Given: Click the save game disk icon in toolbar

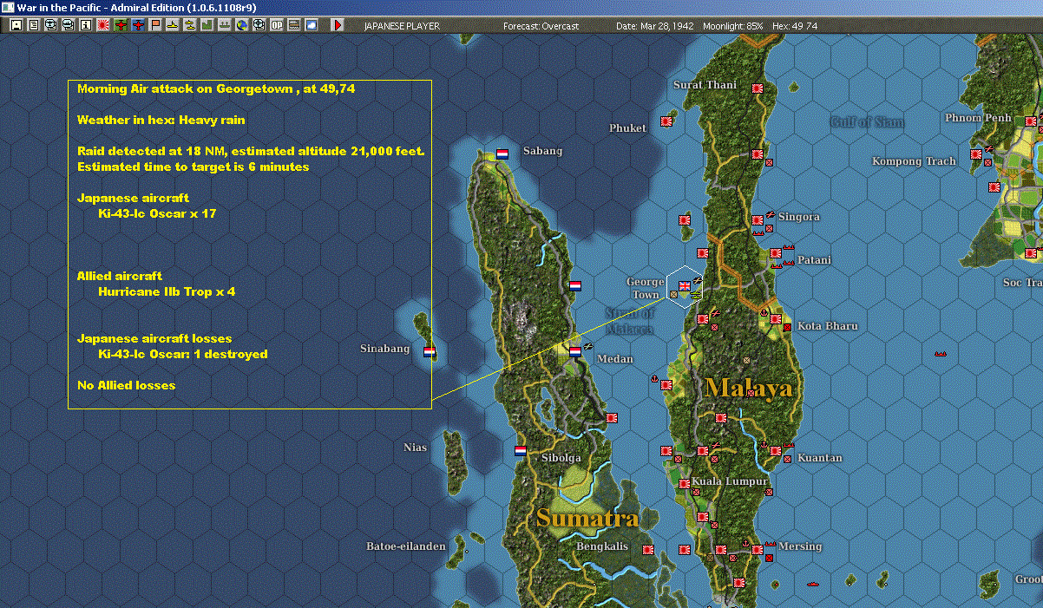Looking at the screenshot, I should click(x=16, y=25).
